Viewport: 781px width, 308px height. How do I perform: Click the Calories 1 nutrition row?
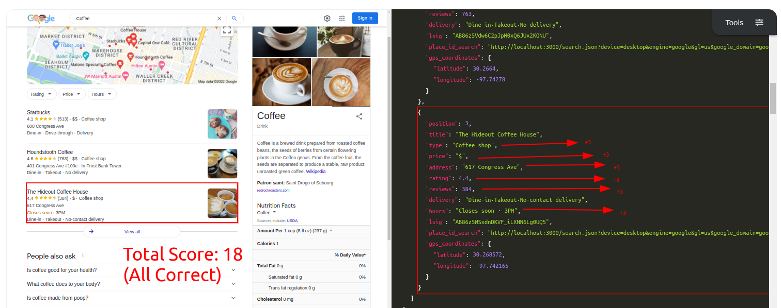[x=311, y=244]
